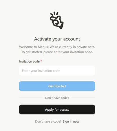Screen dimensions: 117x131
Task: Click the Welcome to Manus! sentence
Action: click(x=34, y=47)
